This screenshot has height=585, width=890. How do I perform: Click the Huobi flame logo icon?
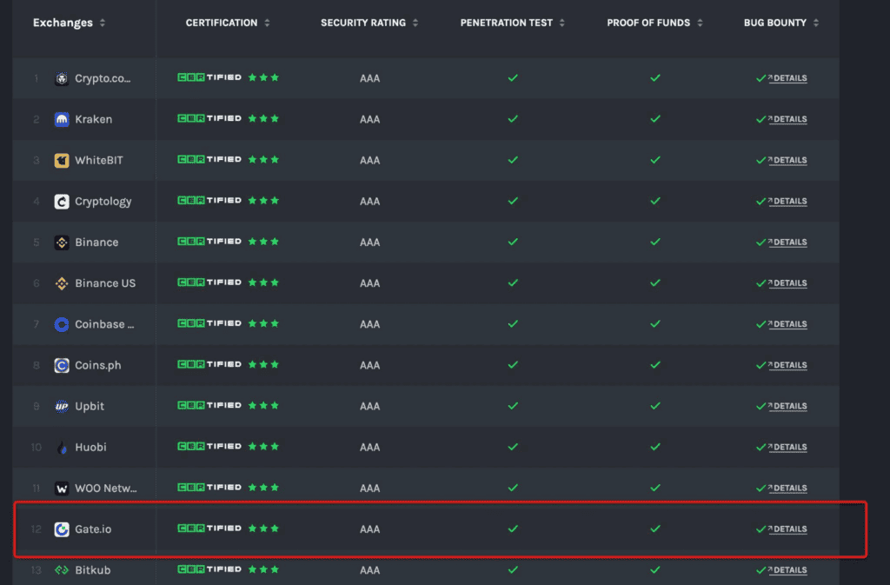62,447
